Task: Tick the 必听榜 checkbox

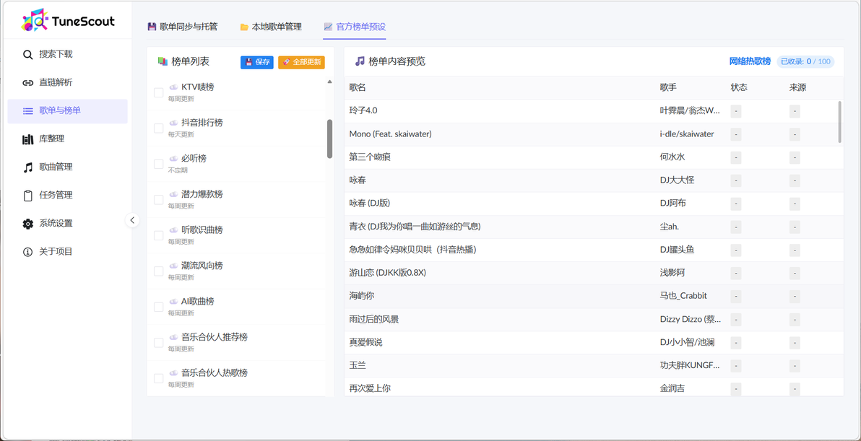Action: point(159,164)
